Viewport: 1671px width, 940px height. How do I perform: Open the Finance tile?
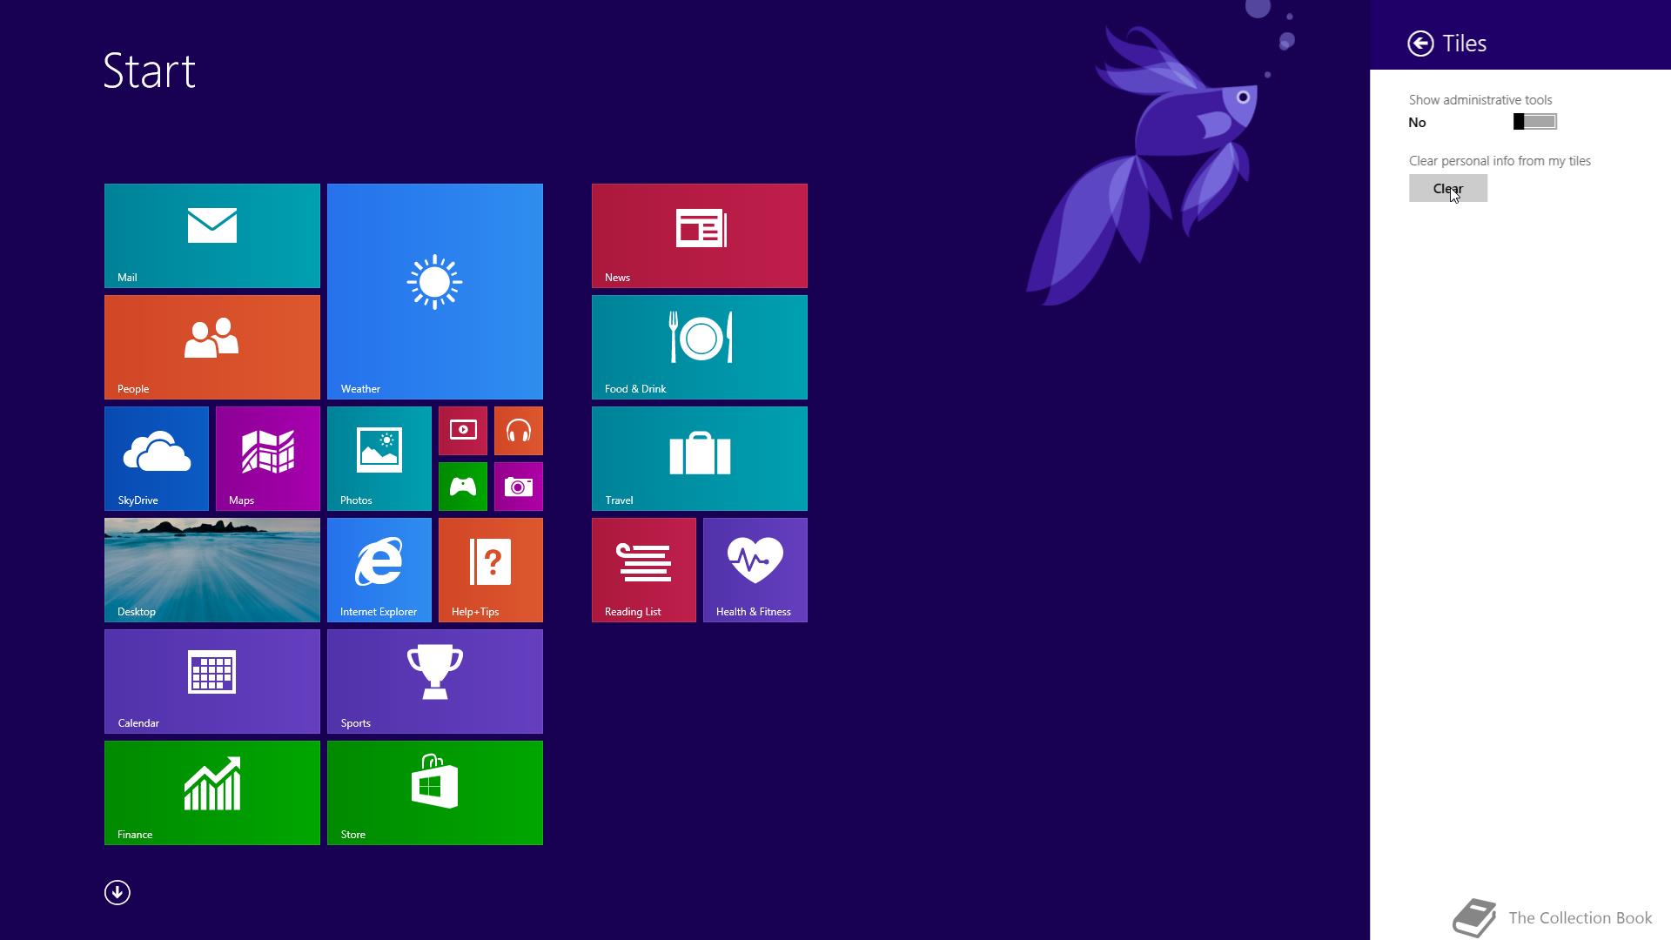click(212, 793)
